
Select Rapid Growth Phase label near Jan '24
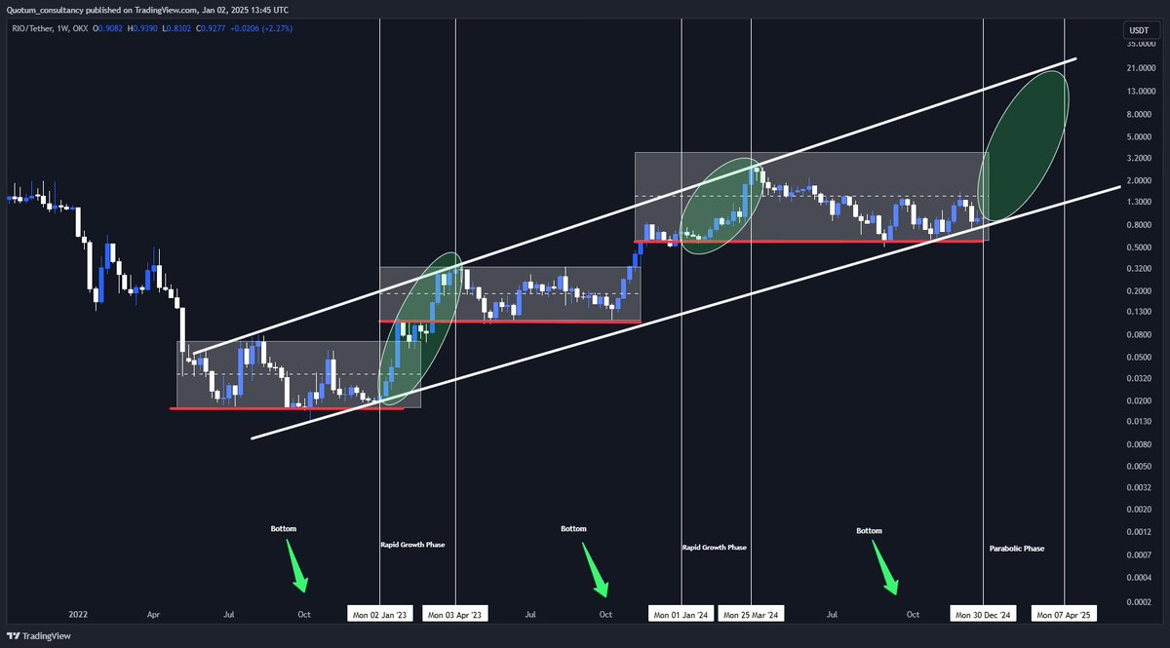pos(715,548)
